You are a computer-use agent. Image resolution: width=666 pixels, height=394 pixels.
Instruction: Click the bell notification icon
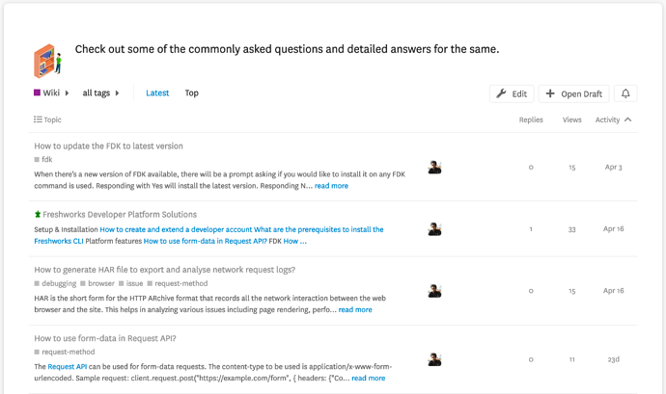625,93
